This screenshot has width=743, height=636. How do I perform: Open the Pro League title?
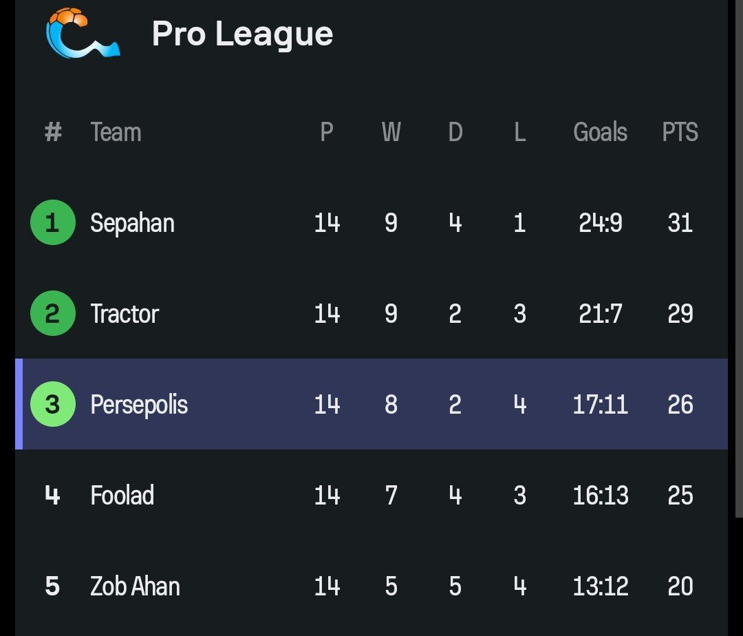pyautogui.click(x=243, y=34)
